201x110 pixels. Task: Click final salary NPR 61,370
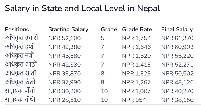177,38
